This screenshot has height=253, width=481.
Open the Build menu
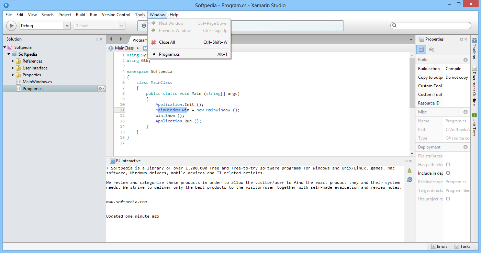(x=80, y=15)
